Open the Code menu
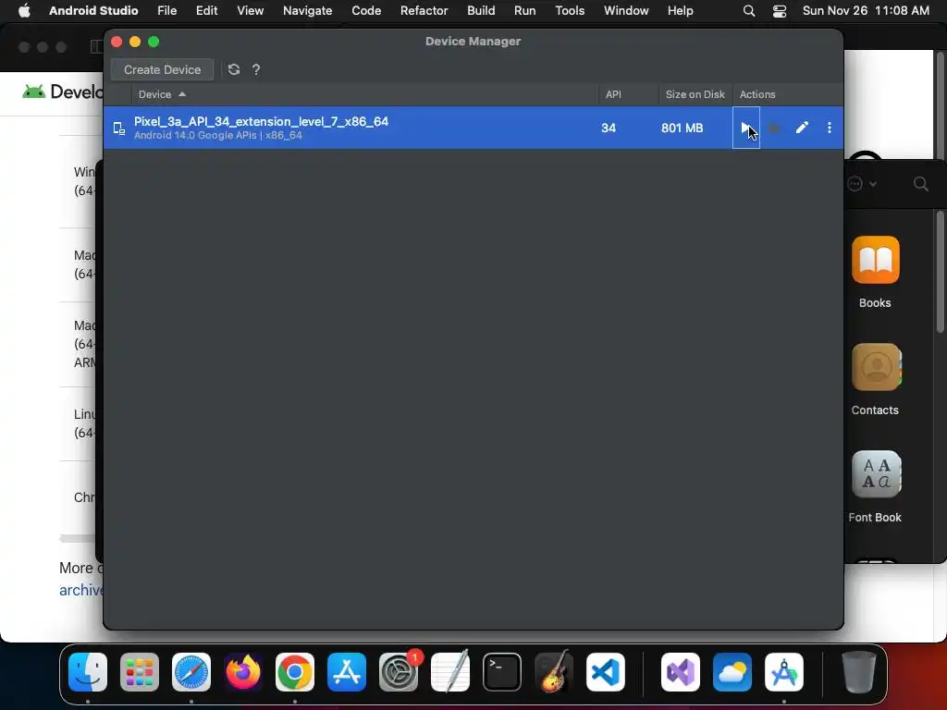 tap(366, 11)
